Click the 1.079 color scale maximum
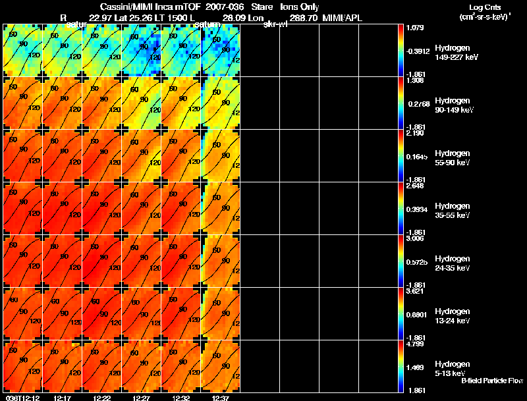The height and width of the screenshot is (401, 527). (x=416, y=28)
